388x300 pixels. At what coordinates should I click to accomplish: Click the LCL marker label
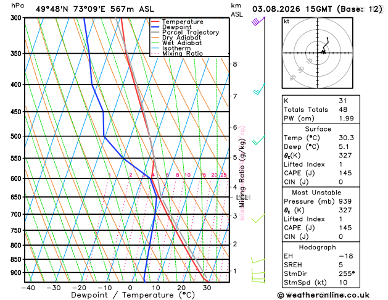click(243, 198)
